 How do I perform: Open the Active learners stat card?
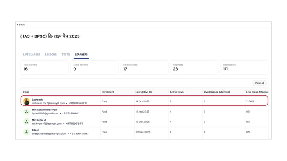tap(94, 68)
